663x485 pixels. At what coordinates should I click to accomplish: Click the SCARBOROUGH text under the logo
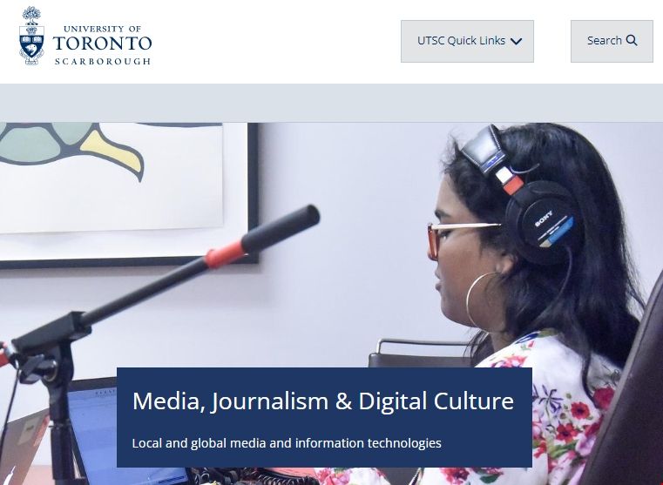[102, 61]
